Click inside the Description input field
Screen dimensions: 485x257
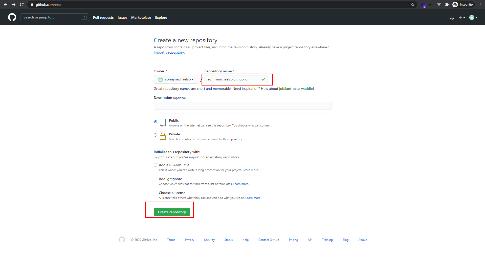(x=243, y=105)
